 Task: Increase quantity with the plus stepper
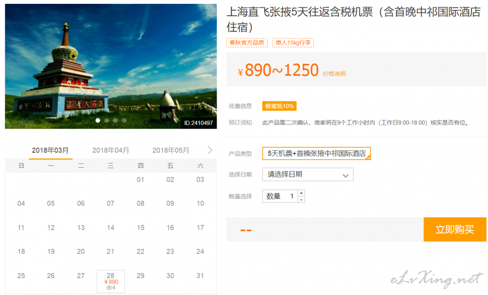(x=301, y=193)
